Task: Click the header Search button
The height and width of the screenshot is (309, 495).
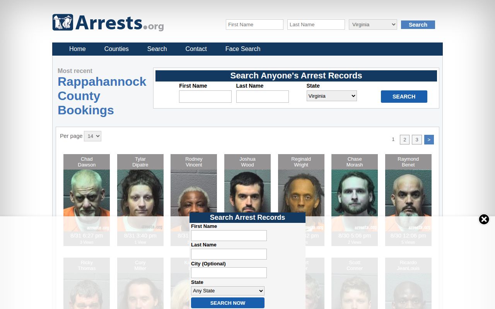Action: [418, 25]
